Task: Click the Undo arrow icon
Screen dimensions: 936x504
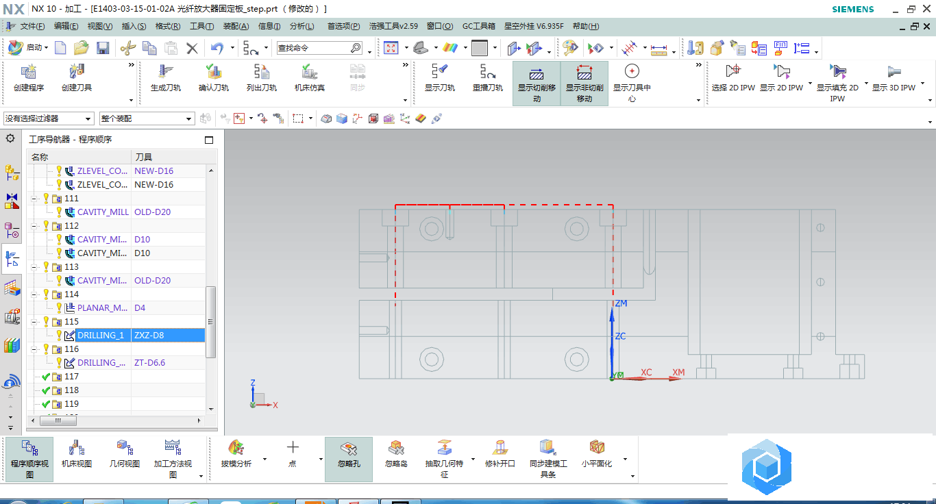Action: click(x=217, y=48)
